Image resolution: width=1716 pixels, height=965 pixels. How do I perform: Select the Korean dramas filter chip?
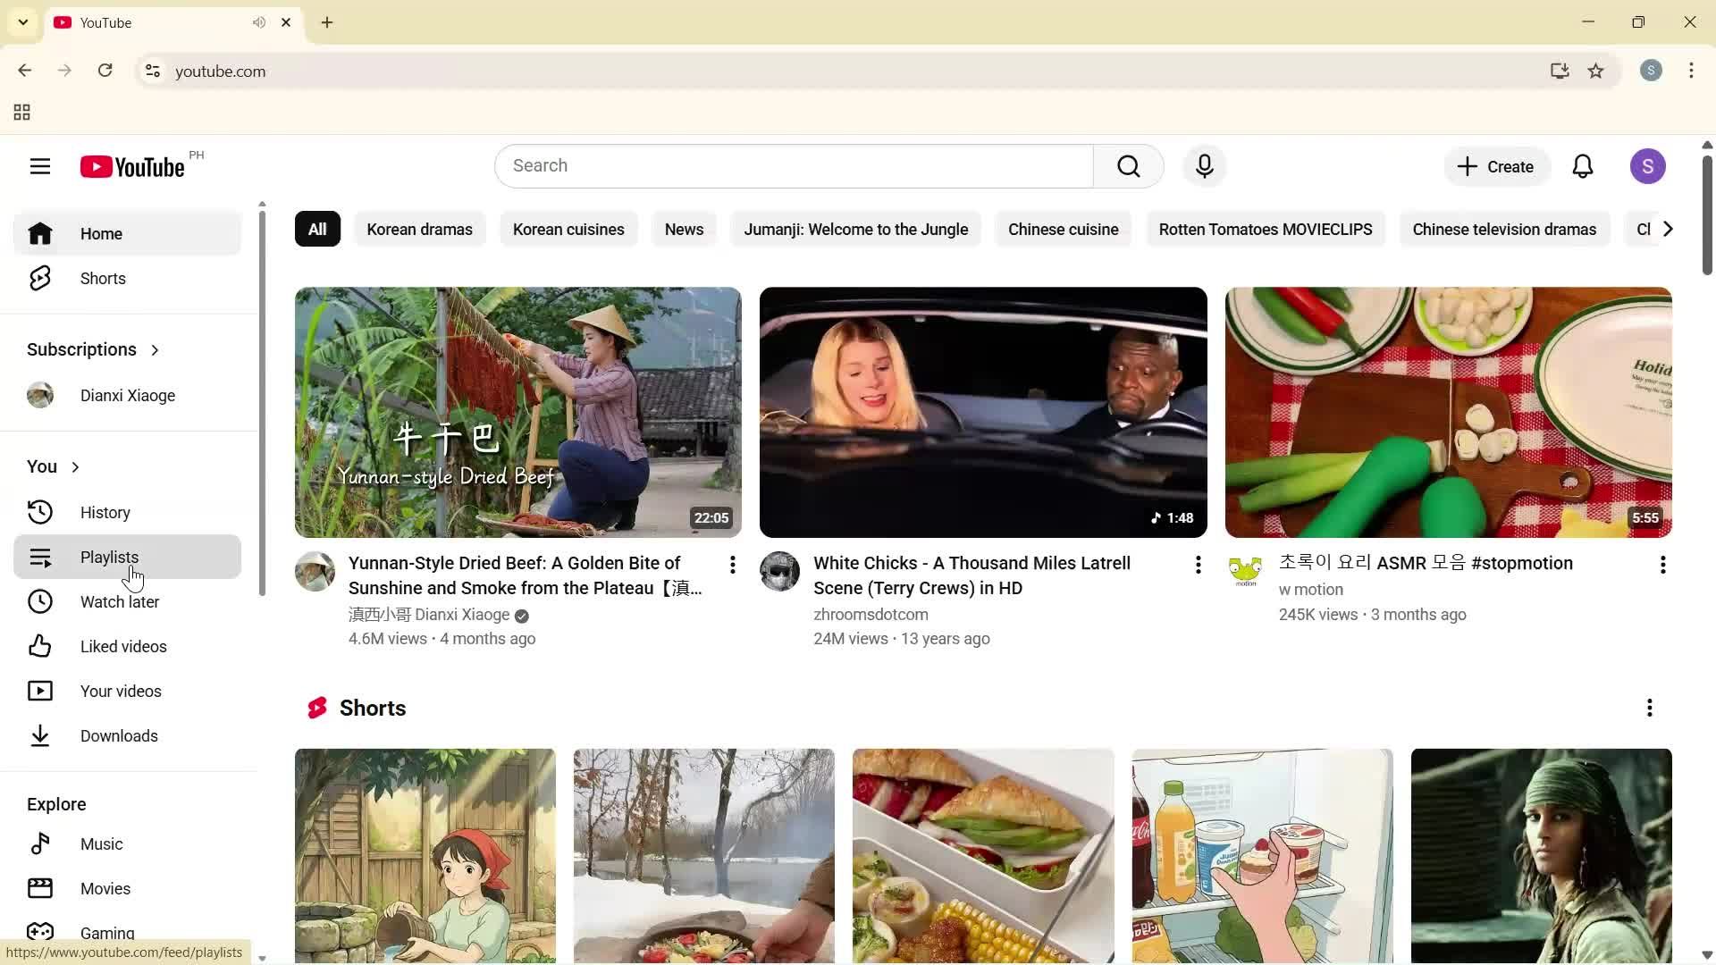pos(419,230)
